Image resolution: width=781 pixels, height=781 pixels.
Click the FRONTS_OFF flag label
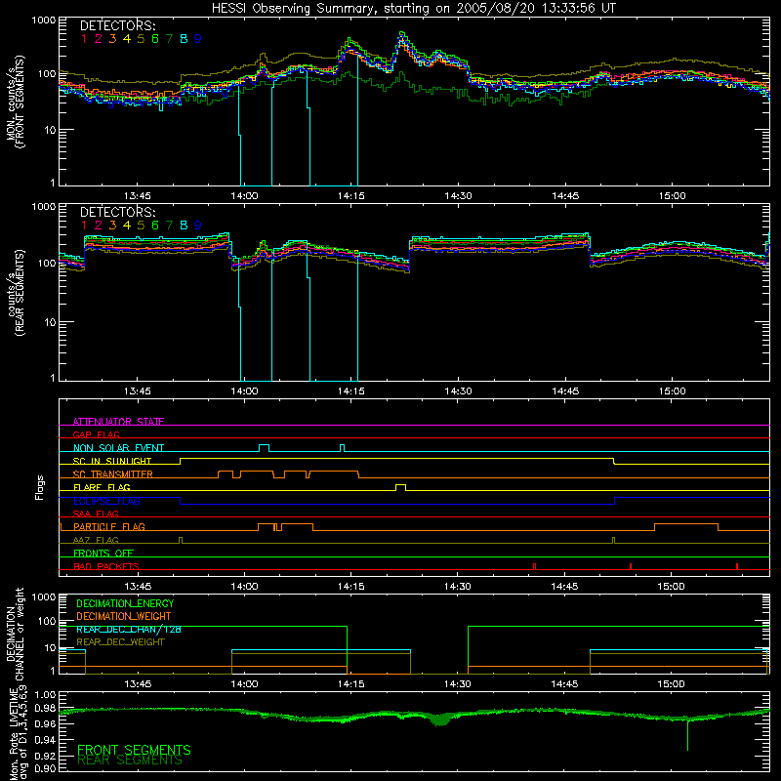(103, 553)
